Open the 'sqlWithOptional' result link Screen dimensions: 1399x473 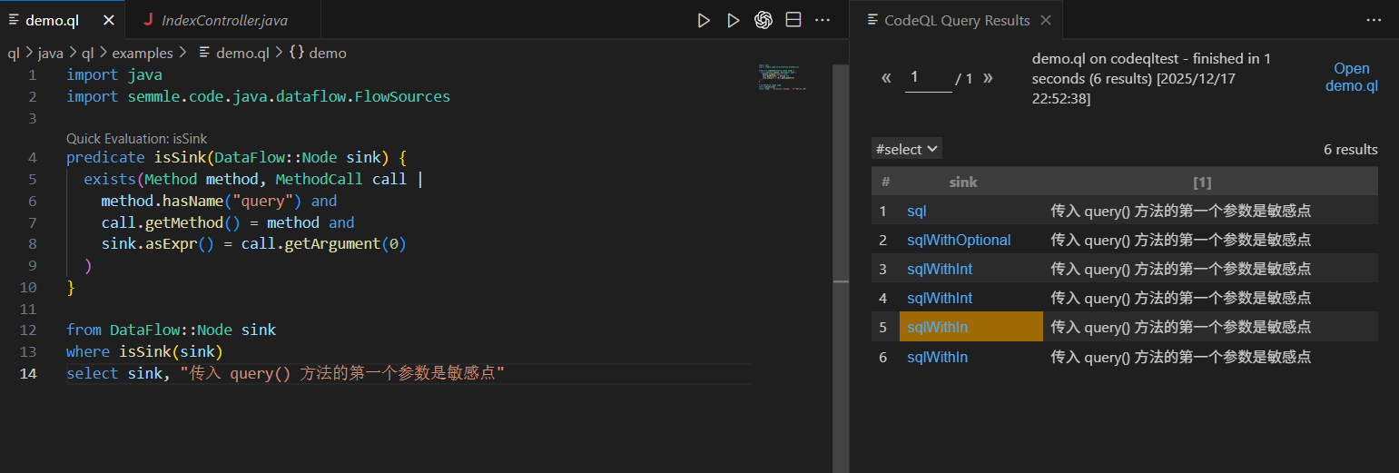tap(959, 240)
